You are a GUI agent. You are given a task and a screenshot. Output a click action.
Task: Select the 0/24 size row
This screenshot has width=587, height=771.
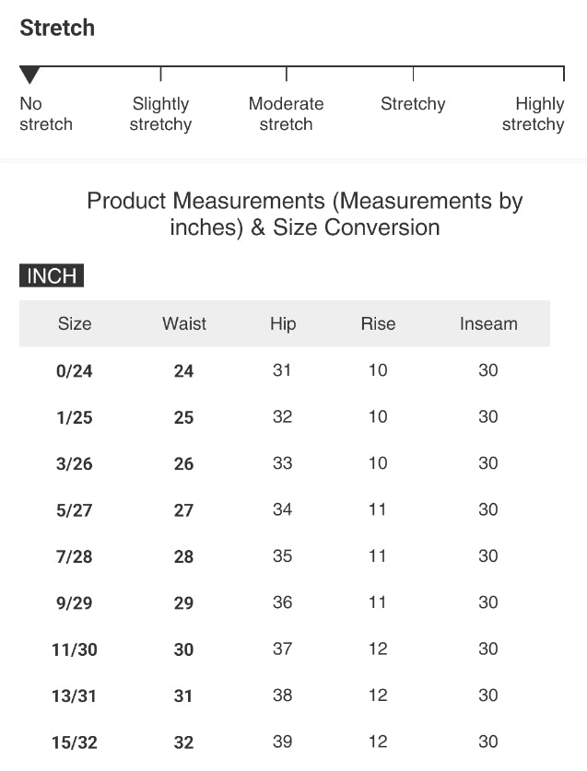tap(285, 370)
